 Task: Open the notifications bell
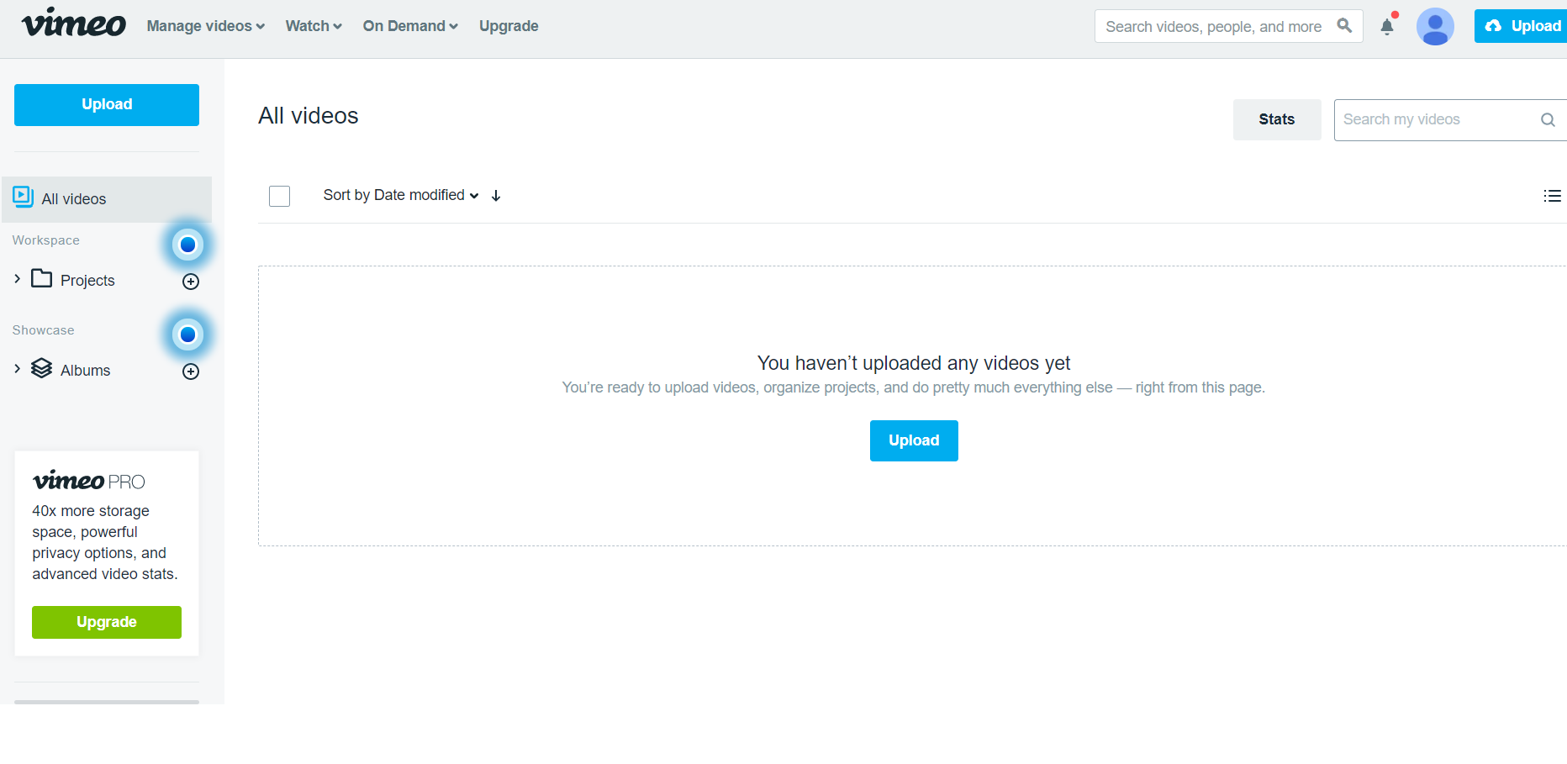point(1387,27)
